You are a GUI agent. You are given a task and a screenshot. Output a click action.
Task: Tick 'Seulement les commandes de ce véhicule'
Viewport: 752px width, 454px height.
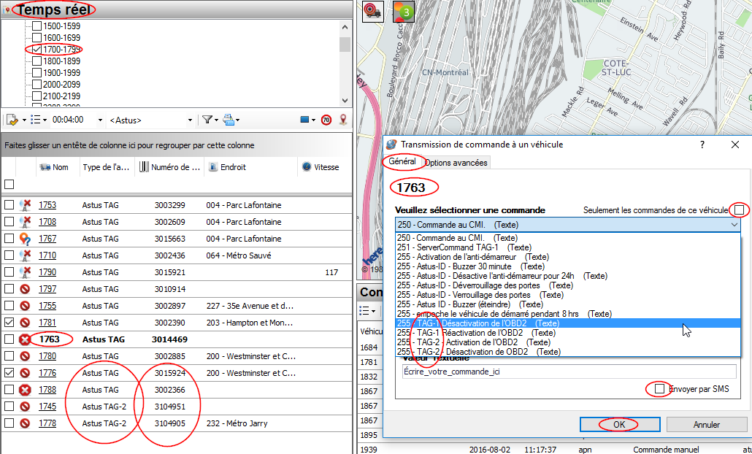(740, 210)
